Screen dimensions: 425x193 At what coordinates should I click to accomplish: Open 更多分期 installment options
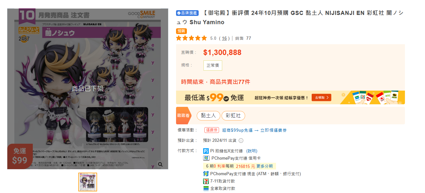265,166
